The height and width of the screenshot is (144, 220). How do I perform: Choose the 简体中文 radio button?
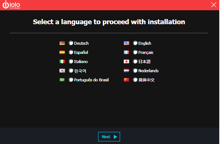135,80
